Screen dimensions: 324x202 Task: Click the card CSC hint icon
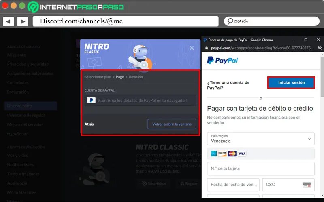point(307,185)
